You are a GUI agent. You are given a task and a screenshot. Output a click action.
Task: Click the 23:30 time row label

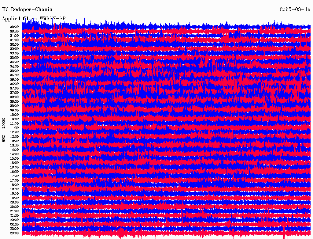(14, 233)
